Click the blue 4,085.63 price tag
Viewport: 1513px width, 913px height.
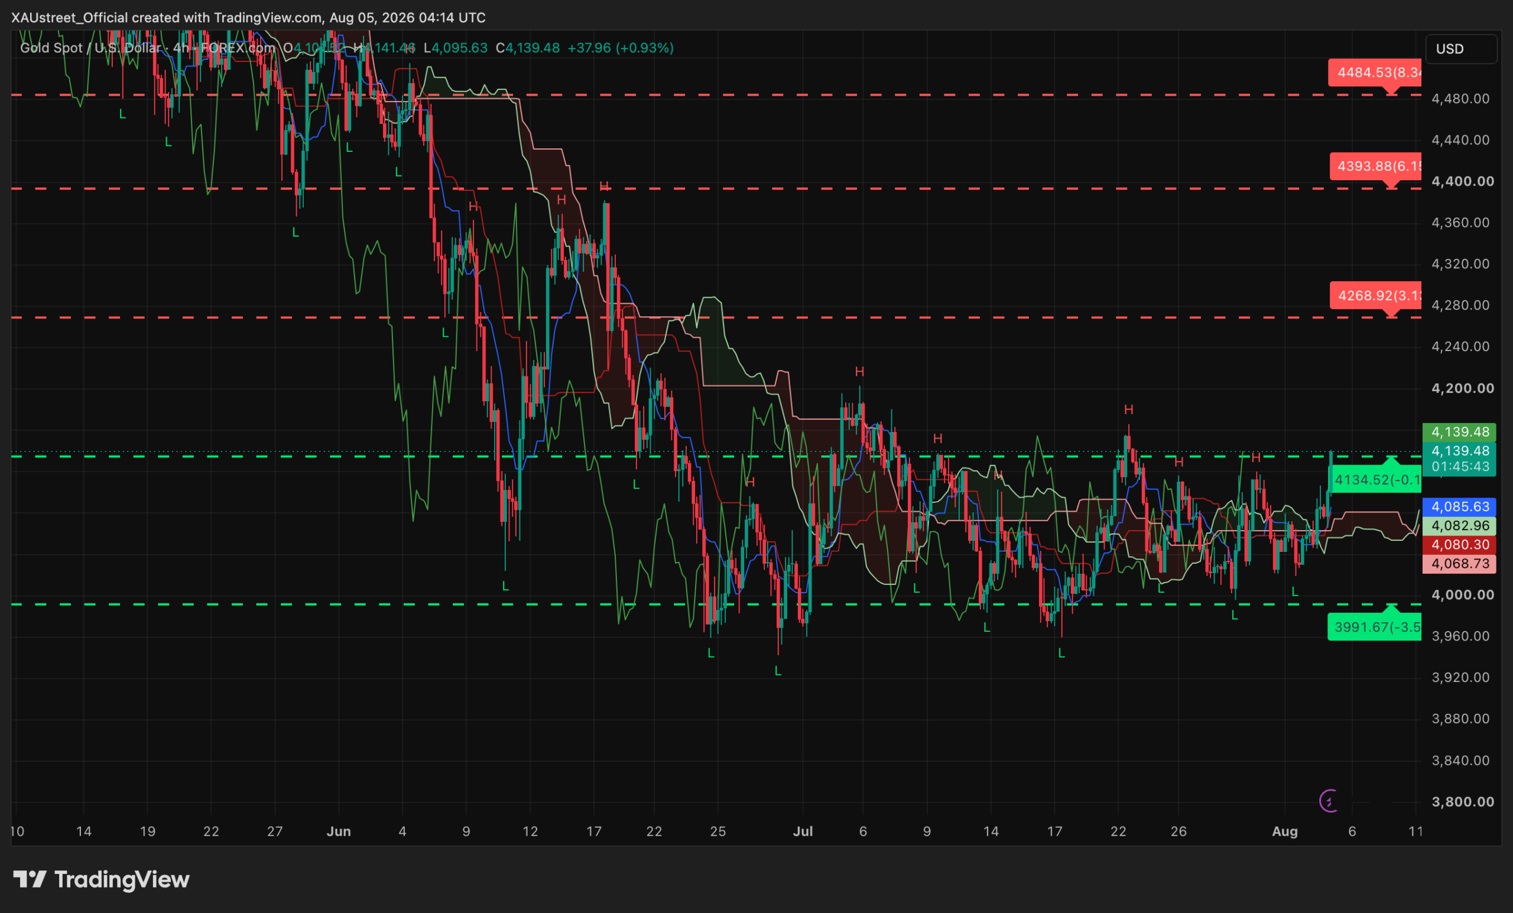[1460, 506]
